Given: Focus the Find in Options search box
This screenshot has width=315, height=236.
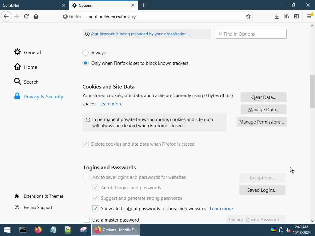Looking at the screenshot, I should pyautogui.click(x=251, y=34).
